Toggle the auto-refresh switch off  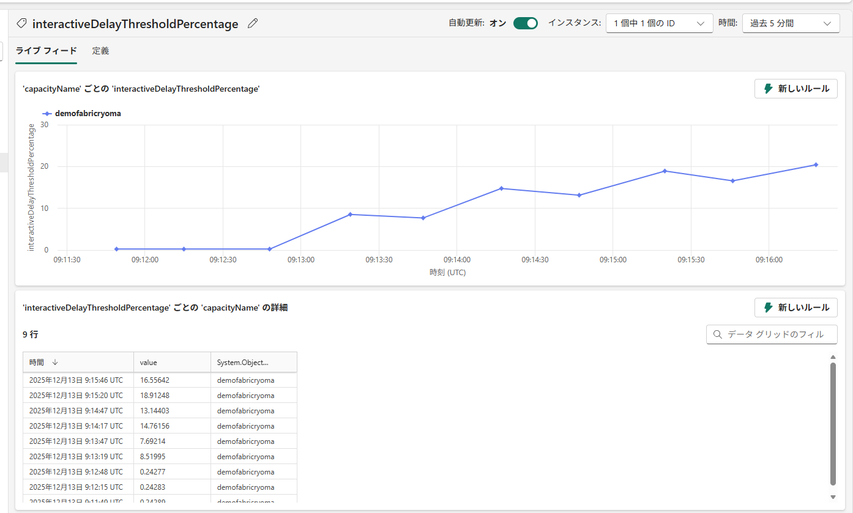pos(525,23)
